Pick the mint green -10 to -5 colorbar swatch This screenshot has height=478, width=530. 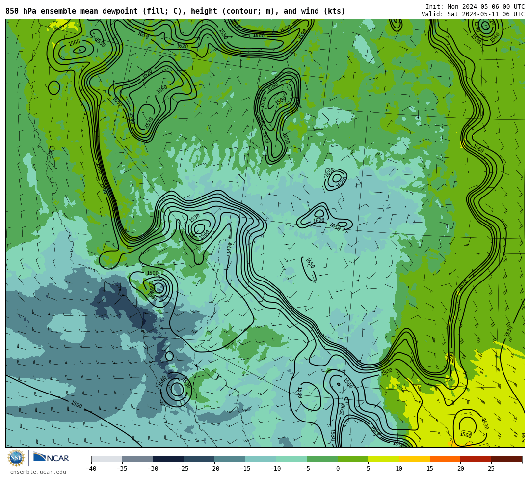click(x=291, y=459)
